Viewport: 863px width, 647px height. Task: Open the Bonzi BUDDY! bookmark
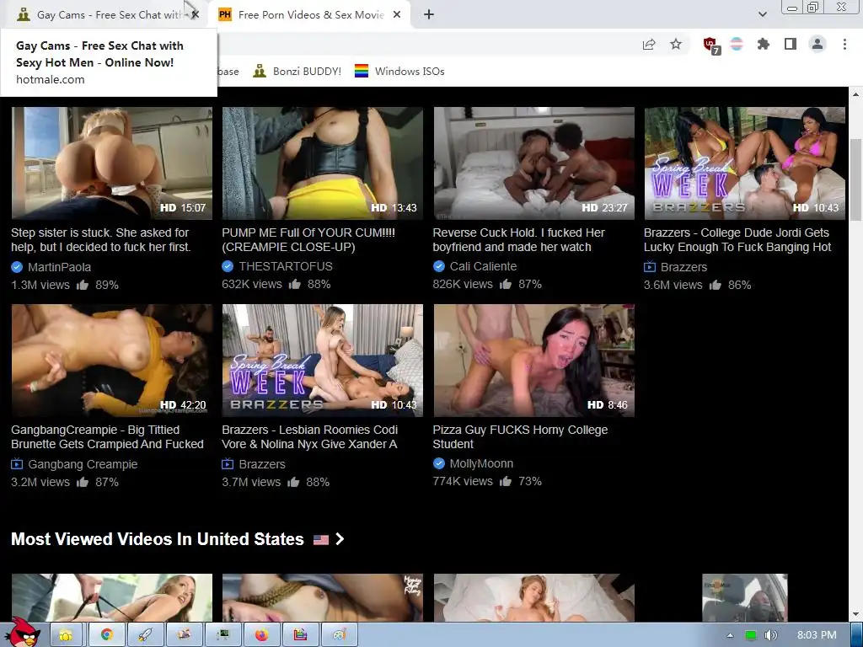297,71
